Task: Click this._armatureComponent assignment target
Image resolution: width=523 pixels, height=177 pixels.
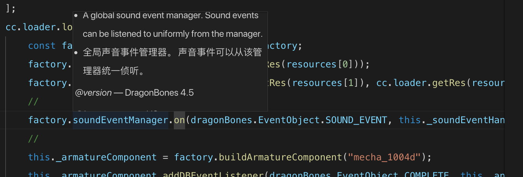Action: [92, 157]
